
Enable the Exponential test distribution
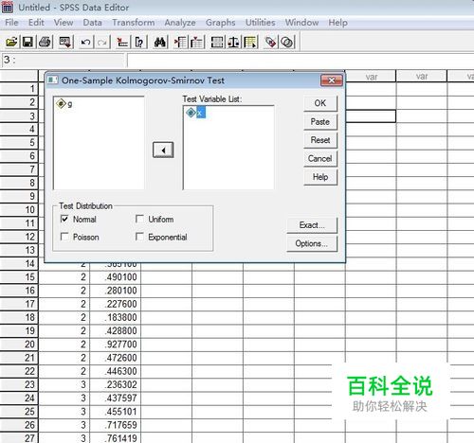point(139,237)
